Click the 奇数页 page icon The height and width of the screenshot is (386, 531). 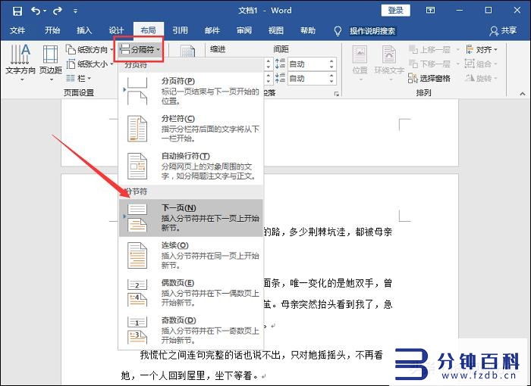pos(137,330)
